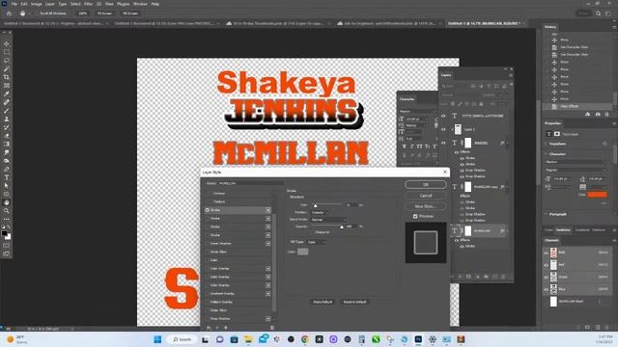Select the Brush tool

point(7,111)
